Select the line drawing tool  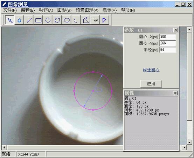[29, 20]
